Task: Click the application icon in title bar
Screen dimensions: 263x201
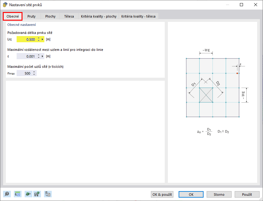Action: point(5,5)
